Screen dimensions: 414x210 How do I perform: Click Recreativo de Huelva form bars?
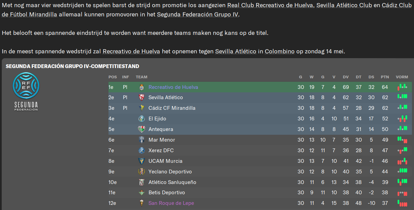click(x=402, y=87)
